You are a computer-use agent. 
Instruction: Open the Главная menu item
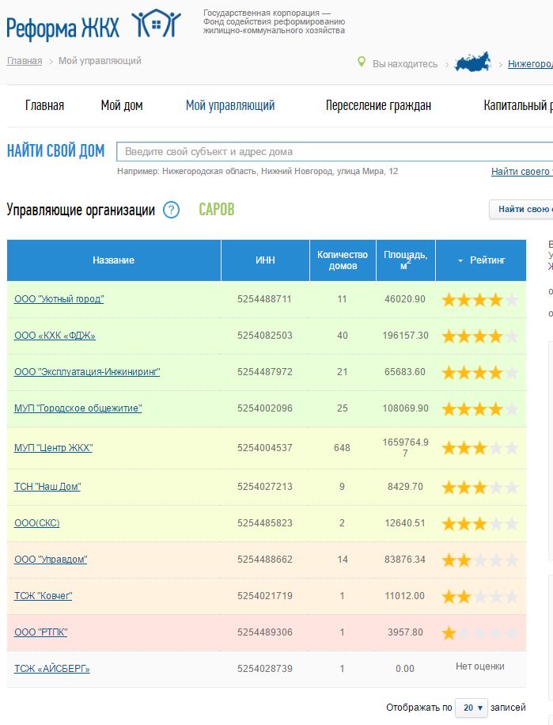[x=44, y=105]
